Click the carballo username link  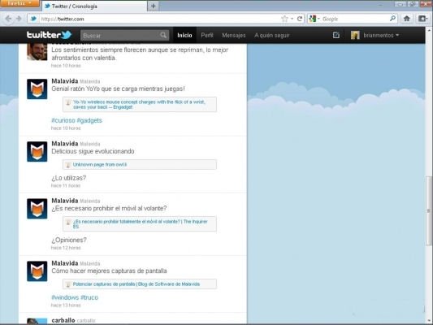pyautogui.click(x=63, y=320)
